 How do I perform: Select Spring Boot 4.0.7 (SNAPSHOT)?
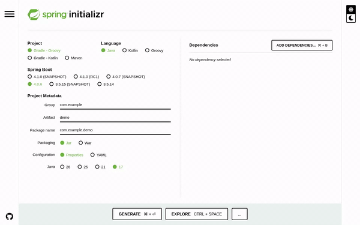pos(125,77)
